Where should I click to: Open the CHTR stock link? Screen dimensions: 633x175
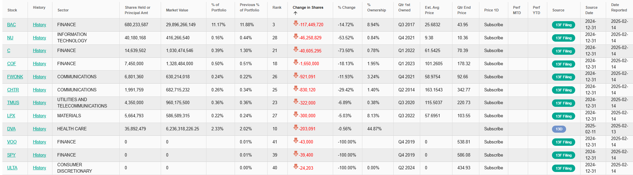pos(13,90)
